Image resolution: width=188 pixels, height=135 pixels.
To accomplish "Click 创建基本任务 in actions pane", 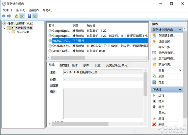I will tap(167, 35).
